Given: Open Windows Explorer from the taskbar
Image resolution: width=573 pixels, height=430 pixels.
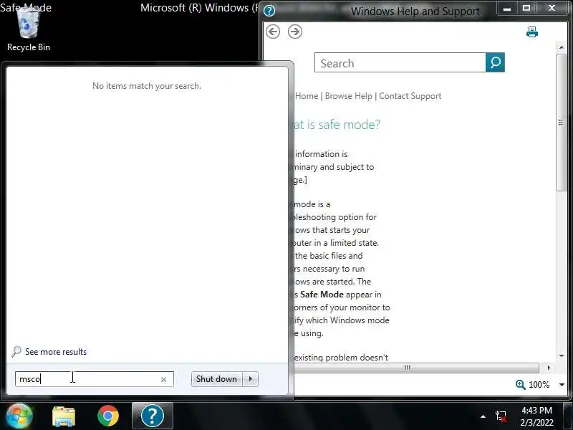Looking at the screenshot, I should click(x=64, y=416).
